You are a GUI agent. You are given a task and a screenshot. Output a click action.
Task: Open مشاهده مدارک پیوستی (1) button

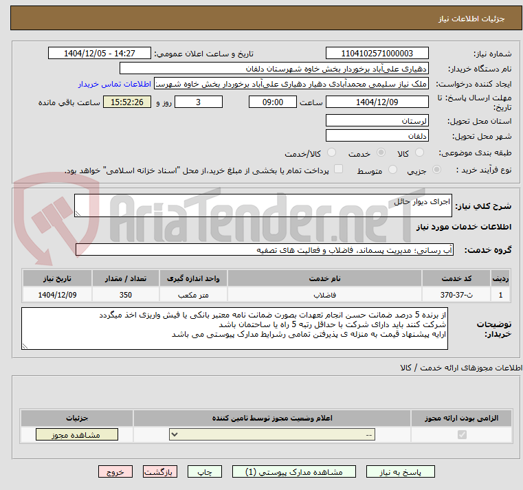tap(294, 471)
